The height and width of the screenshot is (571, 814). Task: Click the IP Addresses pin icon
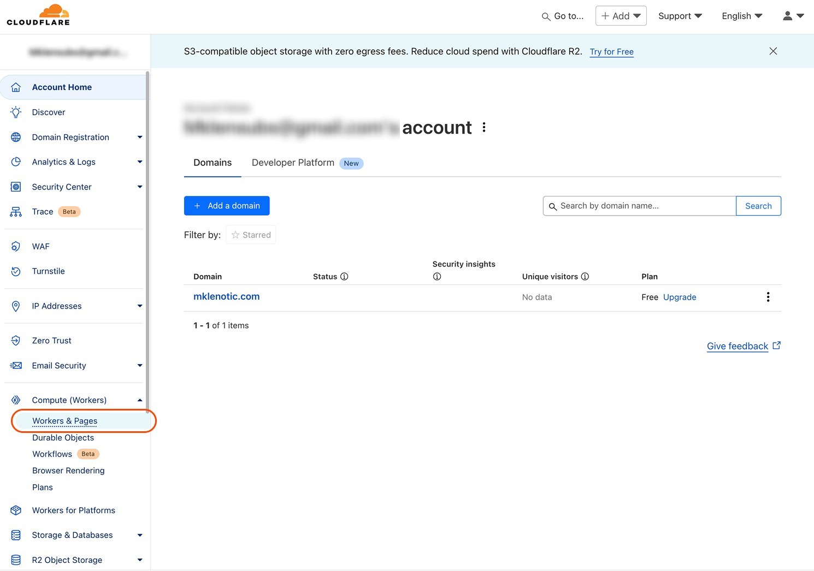(x=16, y=306)
